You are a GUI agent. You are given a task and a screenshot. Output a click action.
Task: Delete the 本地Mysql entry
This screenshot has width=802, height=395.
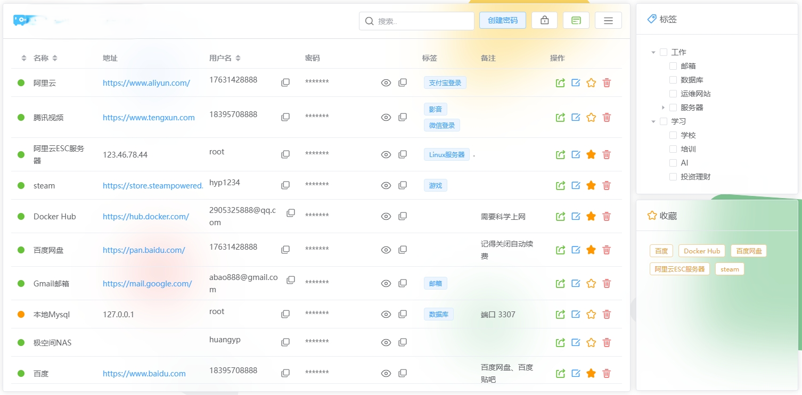tap(607, 314)
